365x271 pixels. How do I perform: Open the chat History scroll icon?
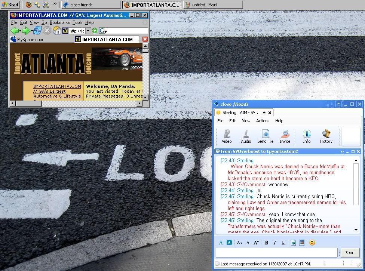[326, 136]
